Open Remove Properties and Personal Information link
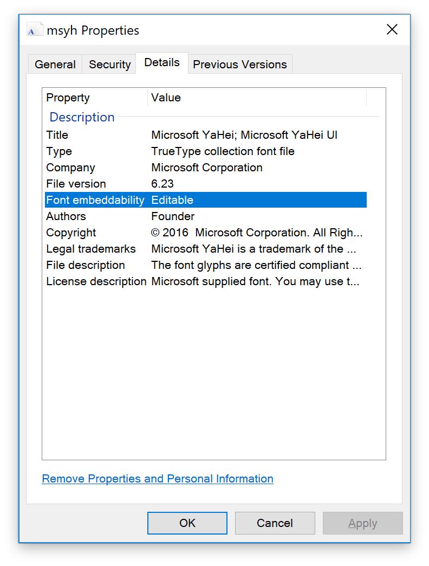 coord(158,479)
